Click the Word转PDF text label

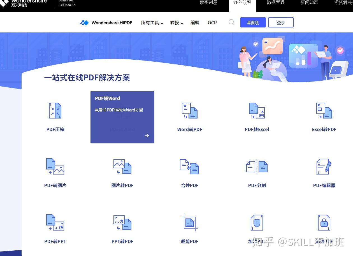pos(190,129)
